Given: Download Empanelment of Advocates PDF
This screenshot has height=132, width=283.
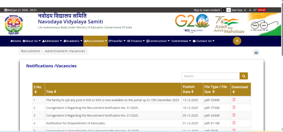Looking at the screenshot, I should pos(234,123).
